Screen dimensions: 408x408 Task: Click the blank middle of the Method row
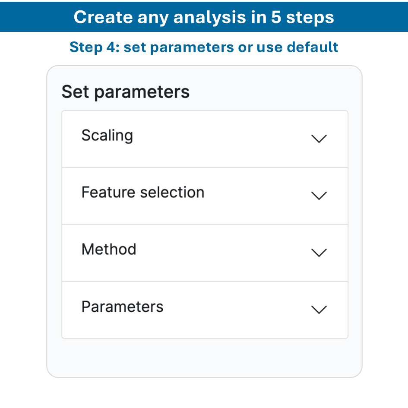216,253
